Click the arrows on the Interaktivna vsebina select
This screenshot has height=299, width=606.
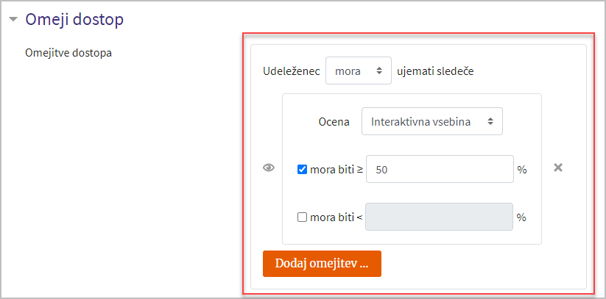coord(490,121)
